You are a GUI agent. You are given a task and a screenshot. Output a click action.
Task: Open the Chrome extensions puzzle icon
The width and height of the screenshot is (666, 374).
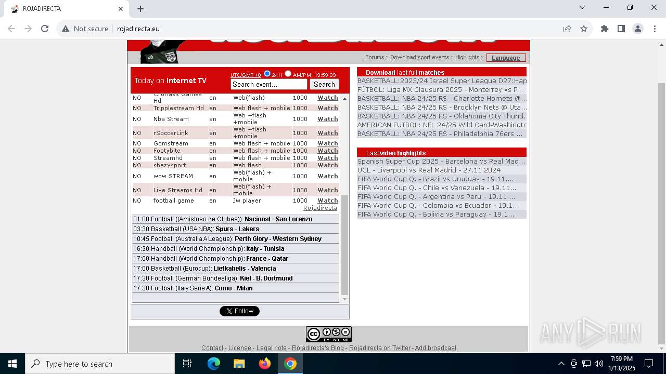pyautogui.click(x=605, y=29)
